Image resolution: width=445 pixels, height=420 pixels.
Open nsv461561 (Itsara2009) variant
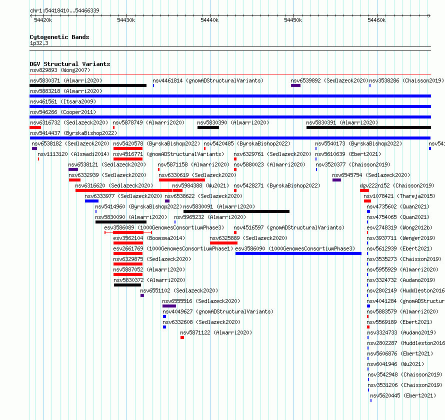[x=63, y=101]
